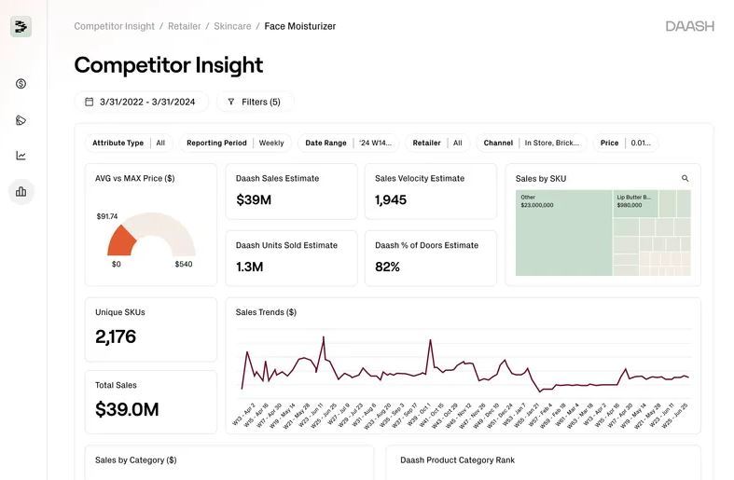Viewport: 734px width, 480px height.
Task: Go to Skincare breadcrumb
Action: 232,26
